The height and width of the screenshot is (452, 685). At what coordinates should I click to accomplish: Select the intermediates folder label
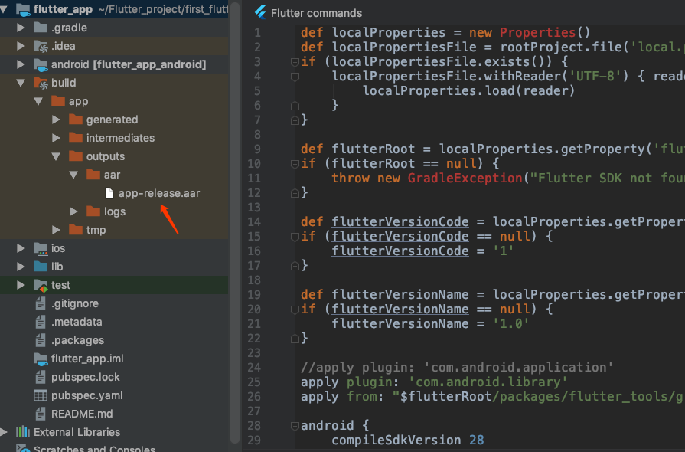[121, 138]
